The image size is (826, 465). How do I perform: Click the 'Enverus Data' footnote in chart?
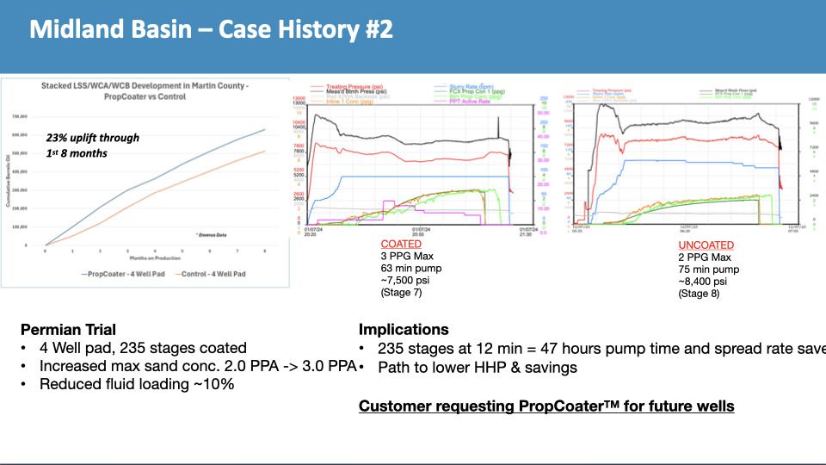click(x=212, y=235)
